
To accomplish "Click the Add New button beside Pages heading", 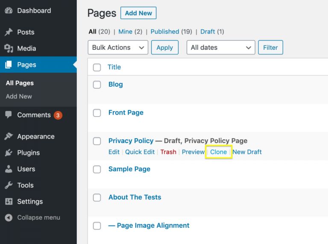I will coord(138,13).
